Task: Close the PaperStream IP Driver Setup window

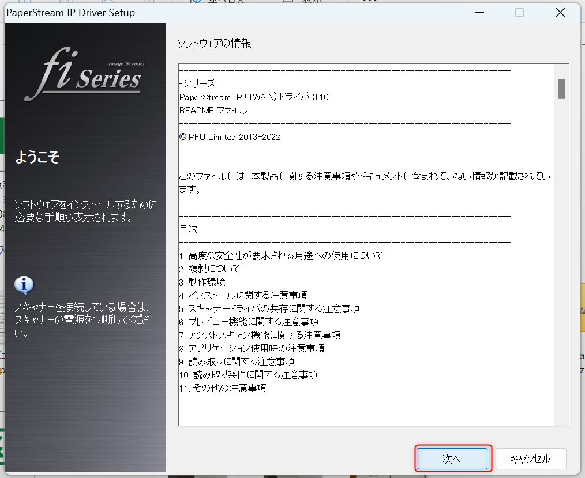Action: click(560, 13)
